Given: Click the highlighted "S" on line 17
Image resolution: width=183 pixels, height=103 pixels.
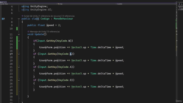Looking at the screenshot, I should (71, 54).
